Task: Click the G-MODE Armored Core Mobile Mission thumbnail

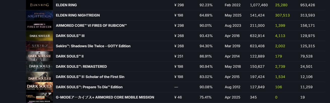Action: [x=39, y=97]
